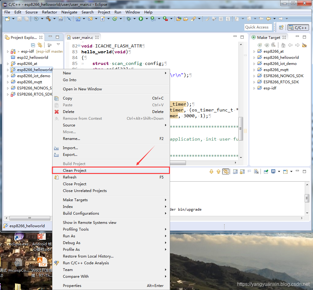Toggle the console Wrap Lines button
The image size is (313, 290).
[x=249, y=171]
